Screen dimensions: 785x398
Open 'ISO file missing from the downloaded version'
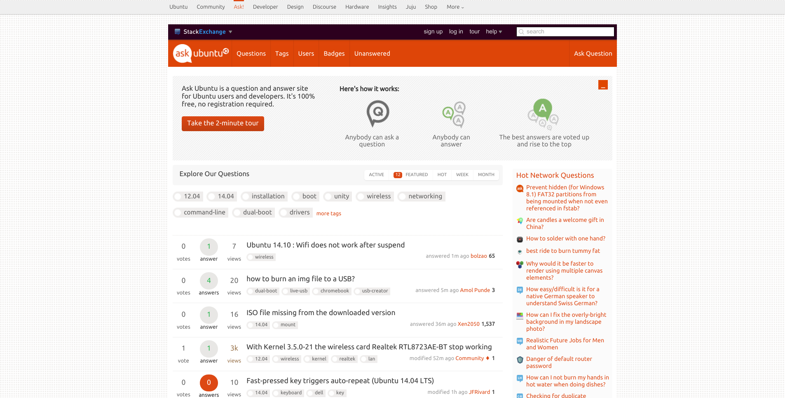pos(321,313)
